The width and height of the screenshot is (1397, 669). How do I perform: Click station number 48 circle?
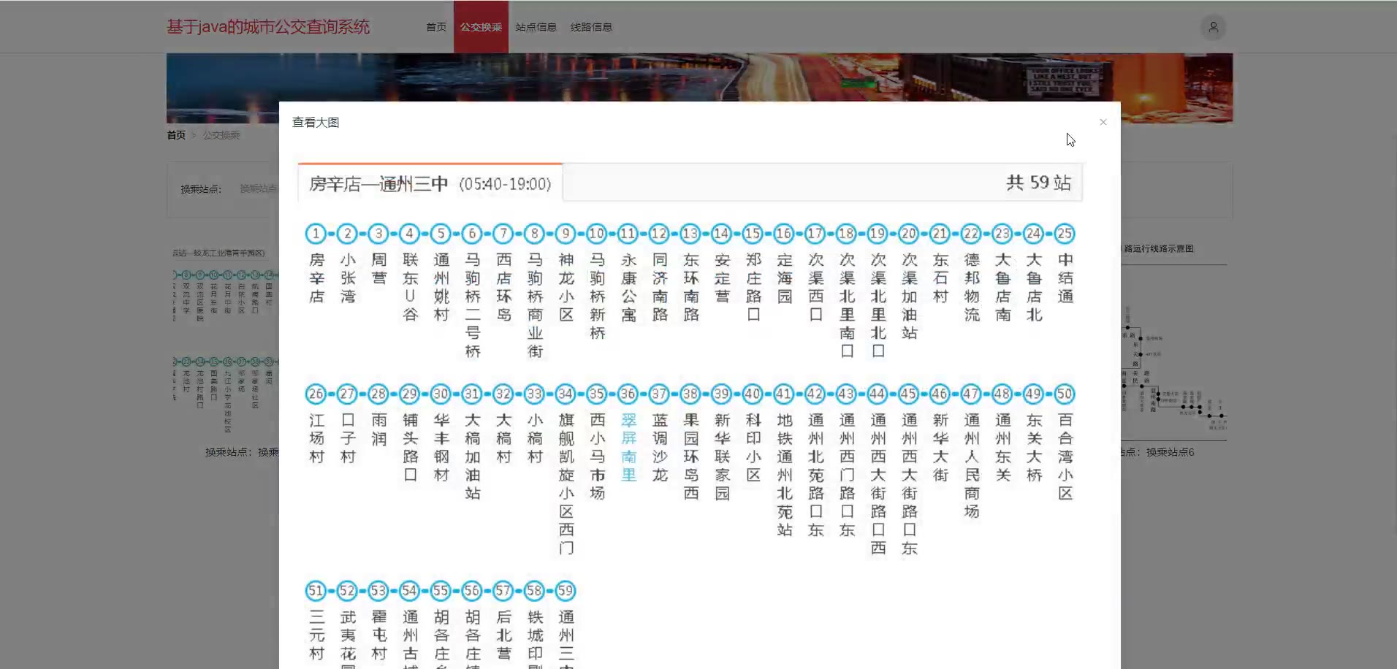1002,394
